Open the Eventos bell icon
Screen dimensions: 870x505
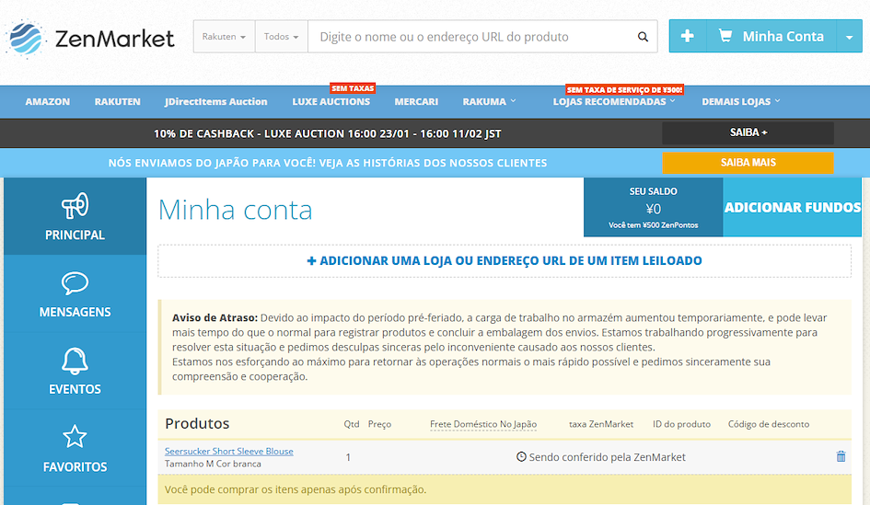pyautogui.click(x=75, y=361)
